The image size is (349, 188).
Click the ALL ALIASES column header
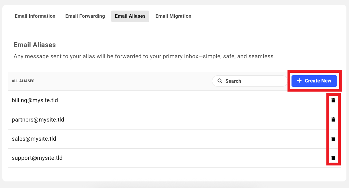[23, 81]
